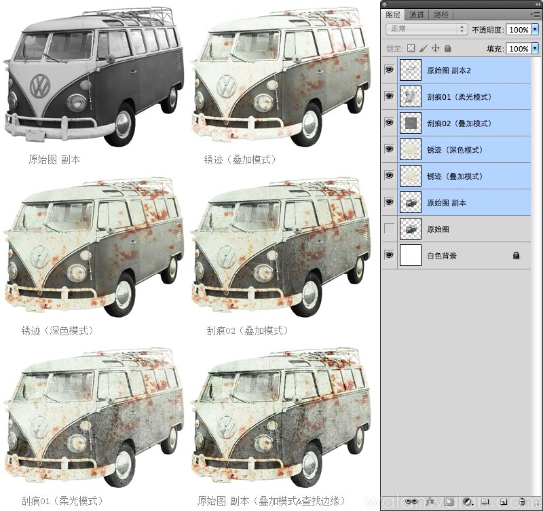Viewport: 543px width, 511px height.
Task: Collapse the panel with double arrows
Action: (x=536, y=4)
